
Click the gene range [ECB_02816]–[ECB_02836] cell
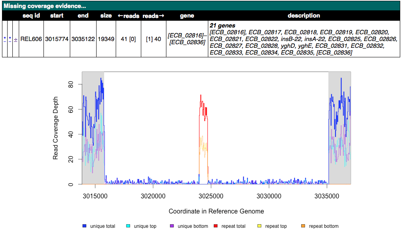(187, 39)
